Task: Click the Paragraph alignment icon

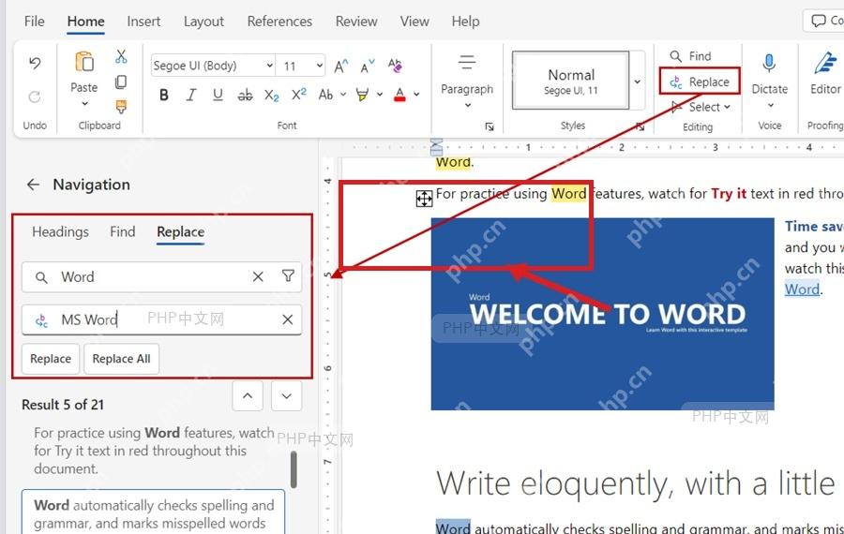Action: (467, 63)
